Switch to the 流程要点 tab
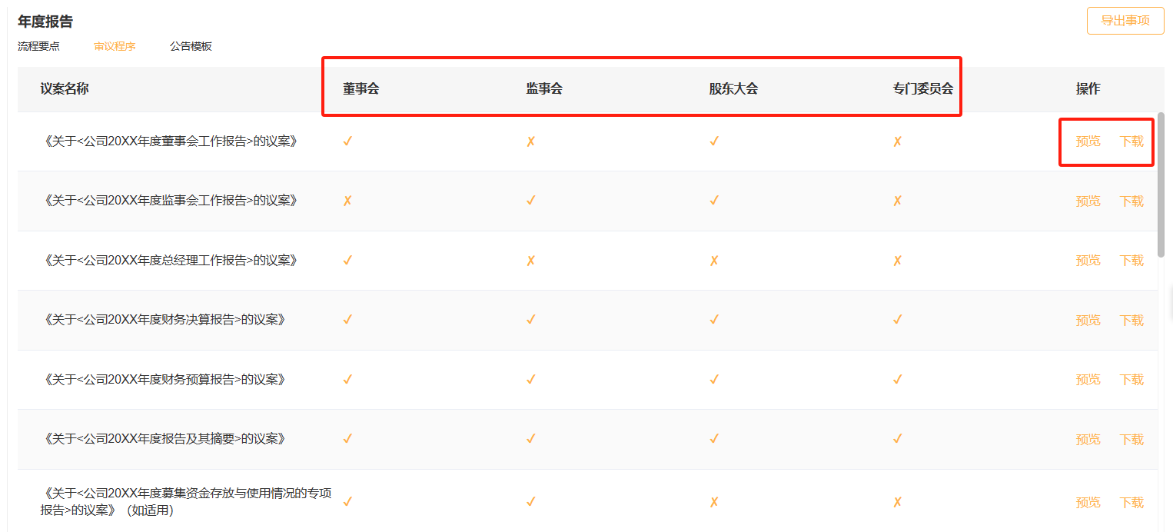This screenshot has height=532, width=1173. [38, 46]
